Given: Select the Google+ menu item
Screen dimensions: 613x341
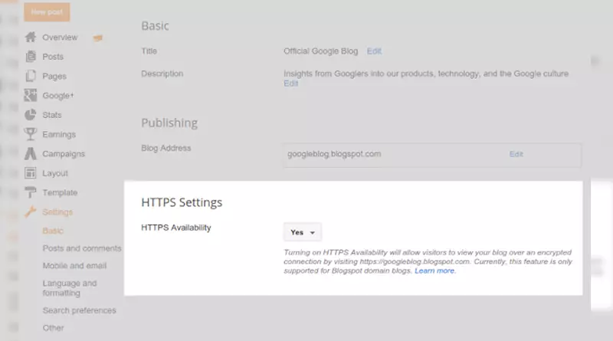Looking at the screenshot, I should point(58,96).
